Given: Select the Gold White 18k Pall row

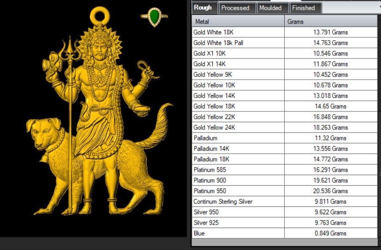Looking at the screenshot, I should [284, 43].
